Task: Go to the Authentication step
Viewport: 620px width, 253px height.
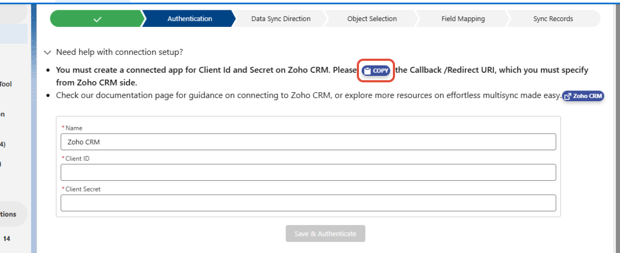Action: point(189,19)
